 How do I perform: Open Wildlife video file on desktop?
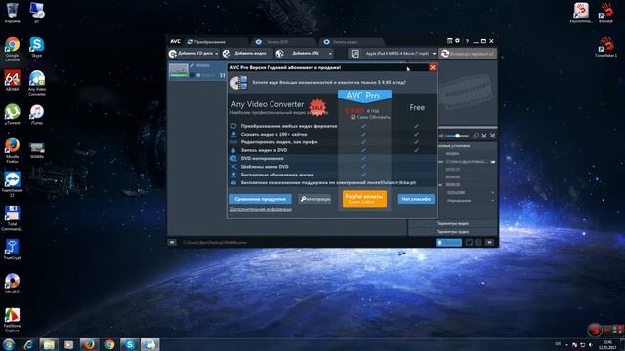[37, 149]
